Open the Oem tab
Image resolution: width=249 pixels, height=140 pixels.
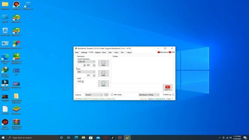click(116, 52)
